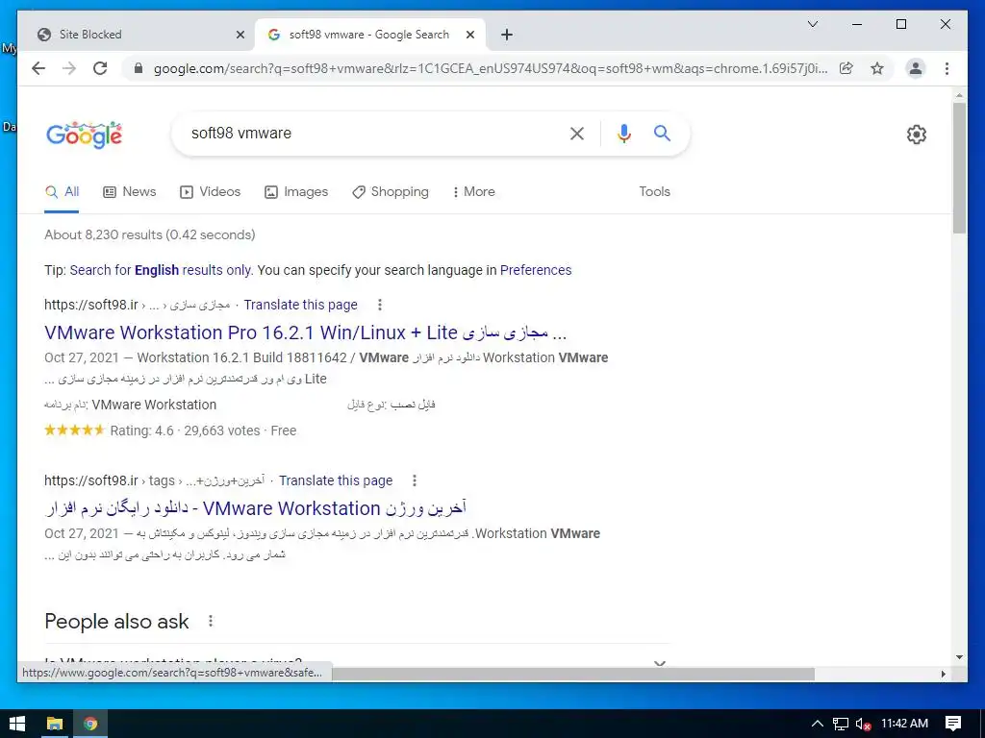Click the blue search magnifier icon
The height and width of the screenshot is (738, 985).
pos(662,133)
